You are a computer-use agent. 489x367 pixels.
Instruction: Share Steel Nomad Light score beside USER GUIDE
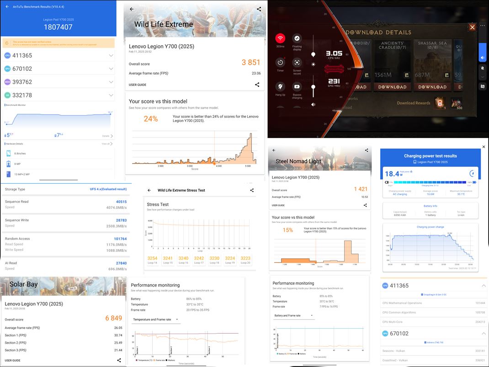point(365,205)
